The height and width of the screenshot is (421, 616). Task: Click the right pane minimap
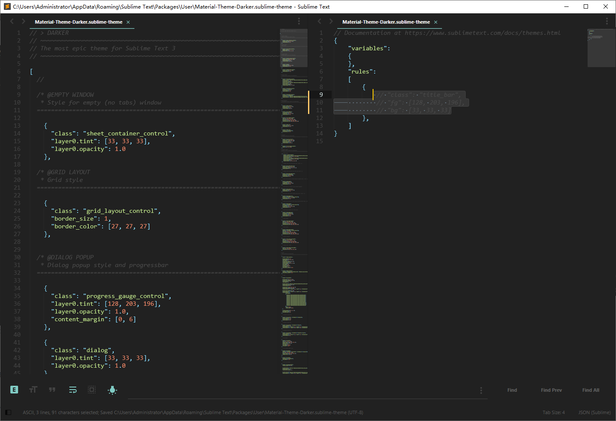(601, 48)
